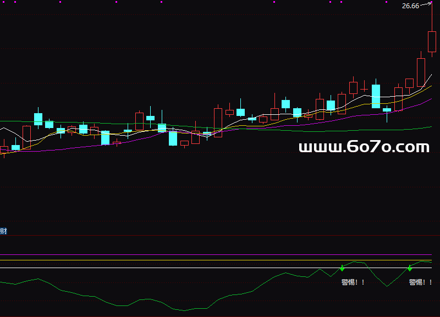The image size is (440, 317).
Task: Select the green arrow marker above the left 警惕！！
Action: point(342,268)
